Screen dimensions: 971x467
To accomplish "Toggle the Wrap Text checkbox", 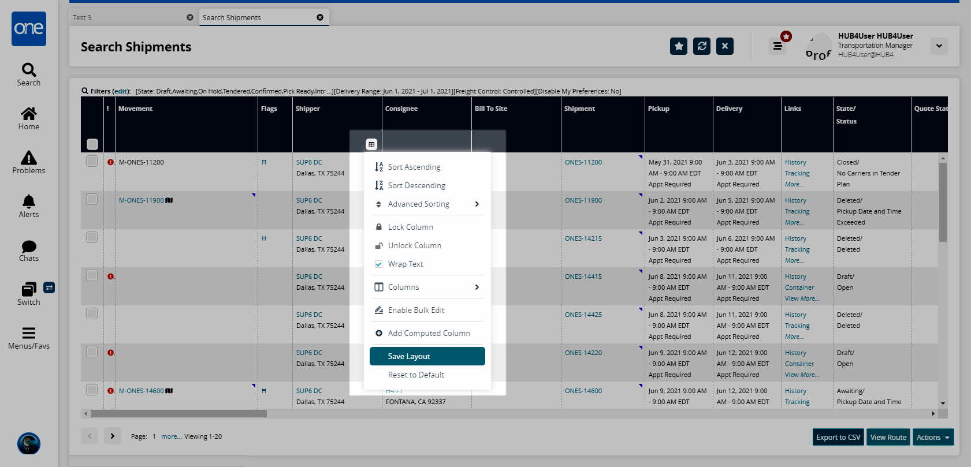I will 379,264.
